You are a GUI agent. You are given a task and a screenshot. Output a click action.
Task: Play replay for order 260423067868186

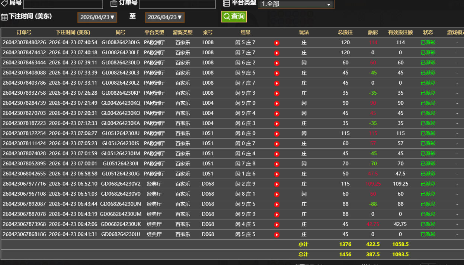(x=277, y=235)
